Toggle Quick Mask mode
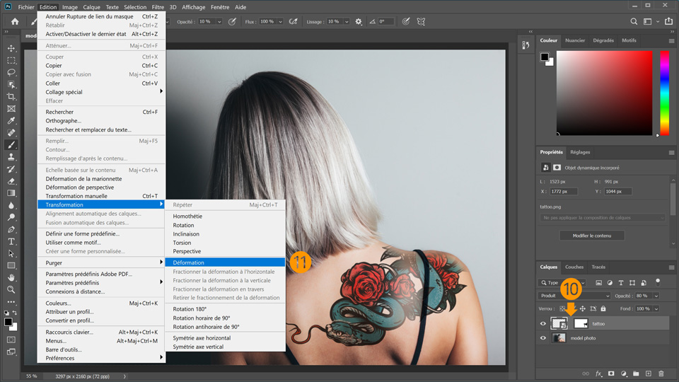Screen dimensions: 679x382 (11, 340)
